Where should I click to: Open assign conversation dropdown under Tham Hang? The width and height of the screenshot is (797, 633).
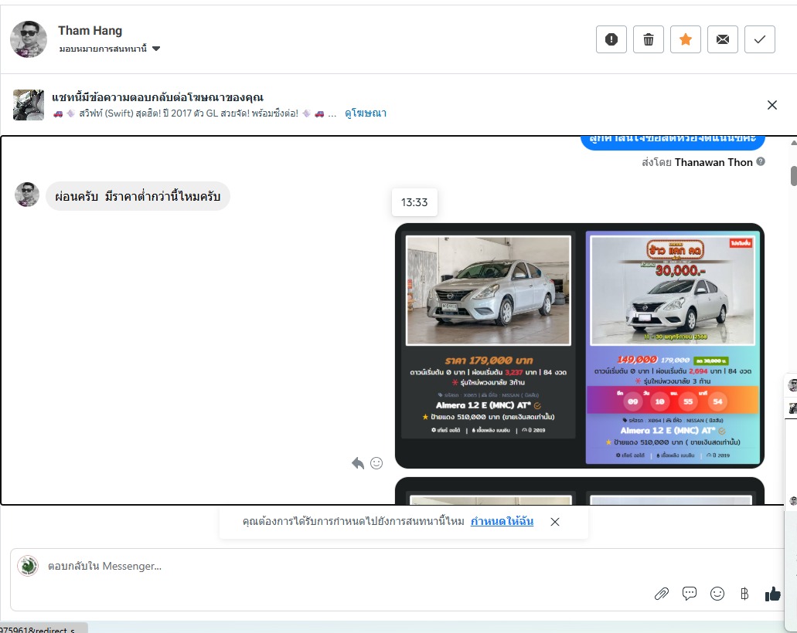coord(109,49)
